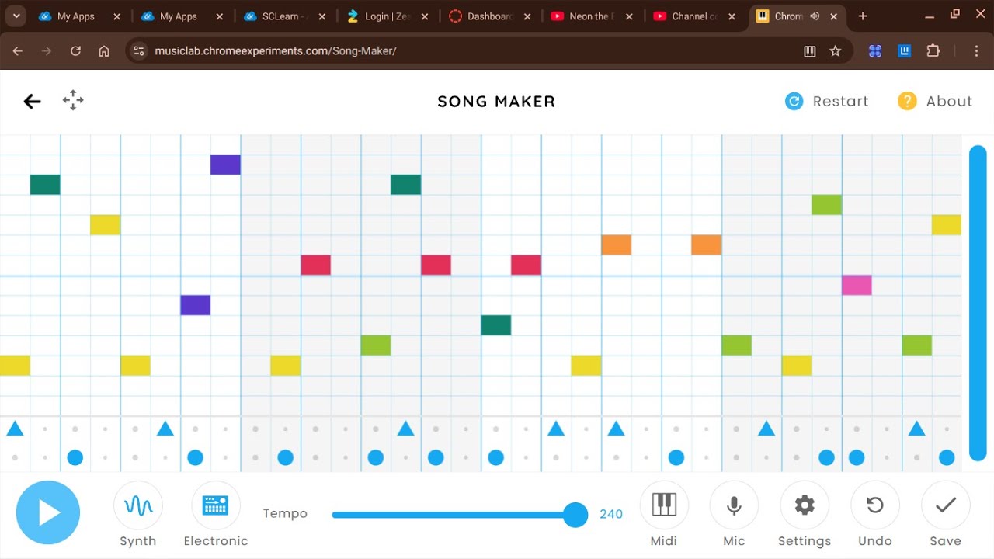This screenshot has height=559, width=994.
Task: Remove the upper purple note block
Action: point(225,165)
